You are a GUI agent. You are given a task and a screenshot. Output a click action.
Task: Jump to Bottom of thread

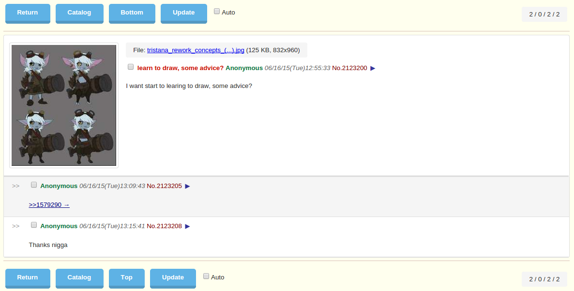tap(132, 14)
